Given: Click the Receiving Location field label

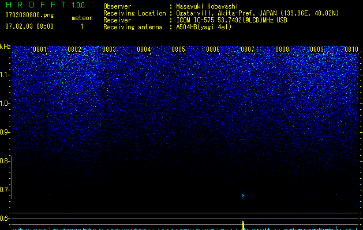Looking at the screenshot, I should [x=134, y=13].
